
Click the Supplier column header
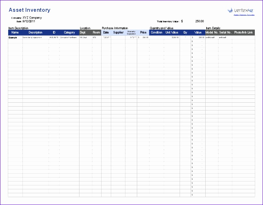click(118, 32)
